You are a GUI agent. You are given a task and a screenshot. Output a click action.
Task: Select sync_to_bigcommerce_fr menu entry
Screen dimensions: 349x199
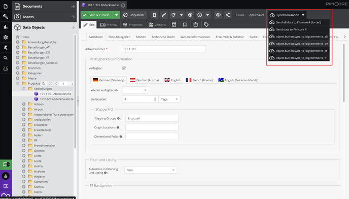(299, 58)
